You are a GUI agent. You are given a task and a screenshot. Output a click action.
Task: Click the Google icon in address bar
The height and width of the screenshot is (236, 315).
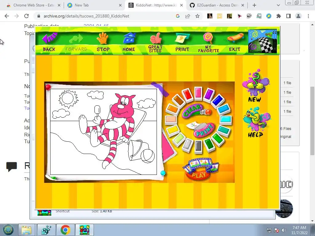pos(177,16)
